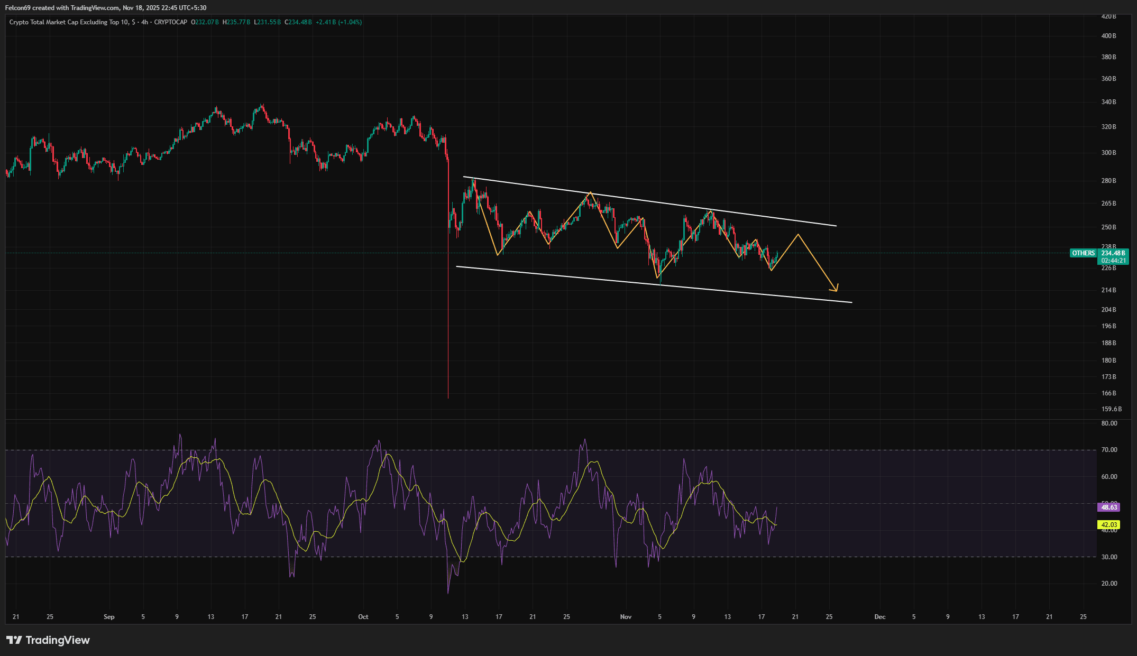1137x656 pixels.
Task: Click the orange projection arrowhead
Action: point(835,289)
